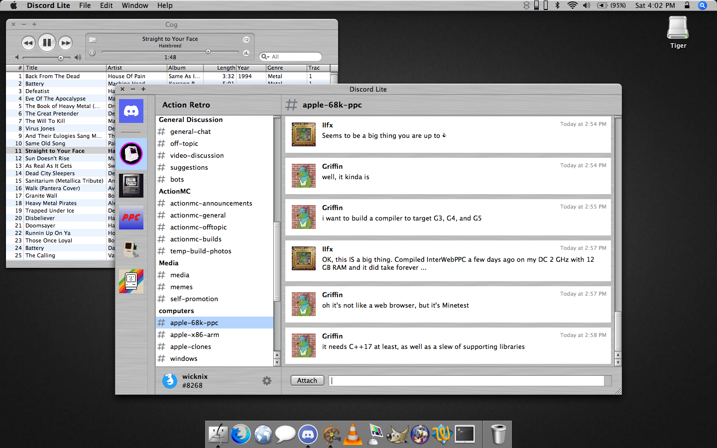
Task: Open Spotlight search in menu bar
Action: [x=703, y=5]
